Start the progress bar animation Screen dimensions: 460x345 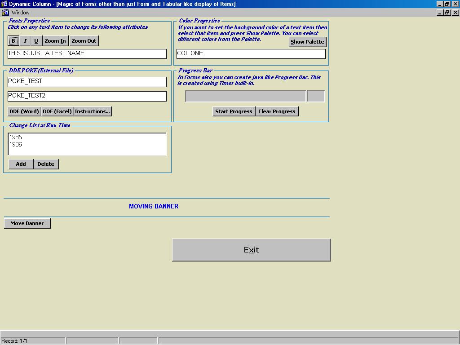coord(234,111)
